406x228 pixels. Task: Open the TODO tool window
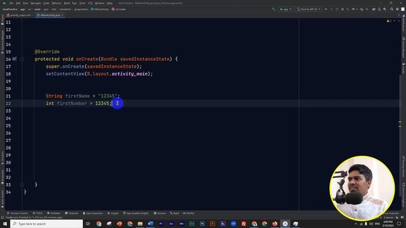[x=37, y=213]
